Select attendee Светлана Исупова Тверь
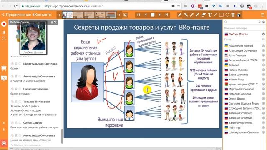 [244, 104]
